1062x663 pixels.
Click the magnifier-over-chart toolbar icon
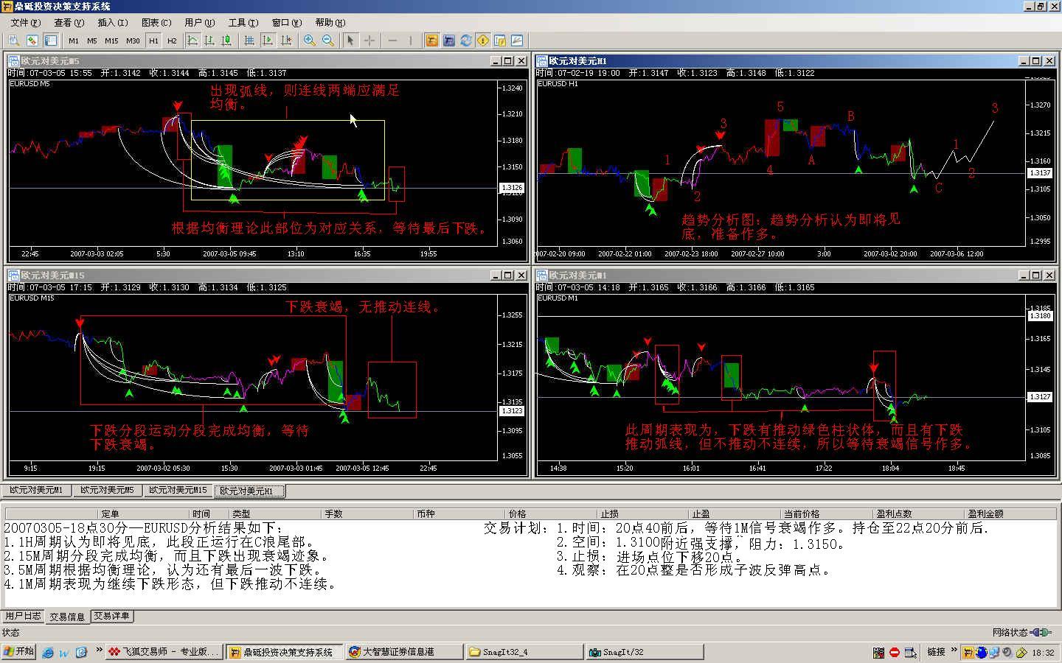(x=14, y=41)
